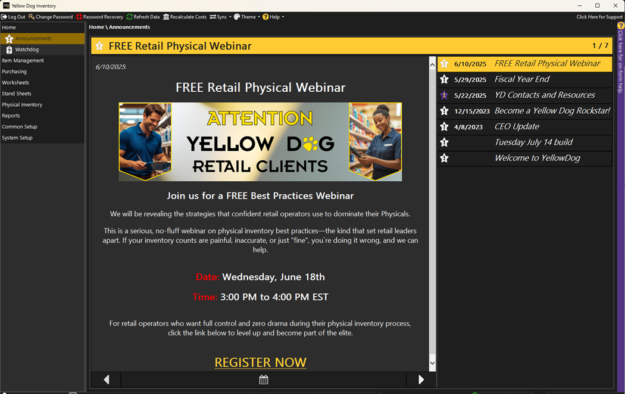This screenshot has width=625, height=394.
Task: Open the Purchasing section
Action: [x=14, y=72]
